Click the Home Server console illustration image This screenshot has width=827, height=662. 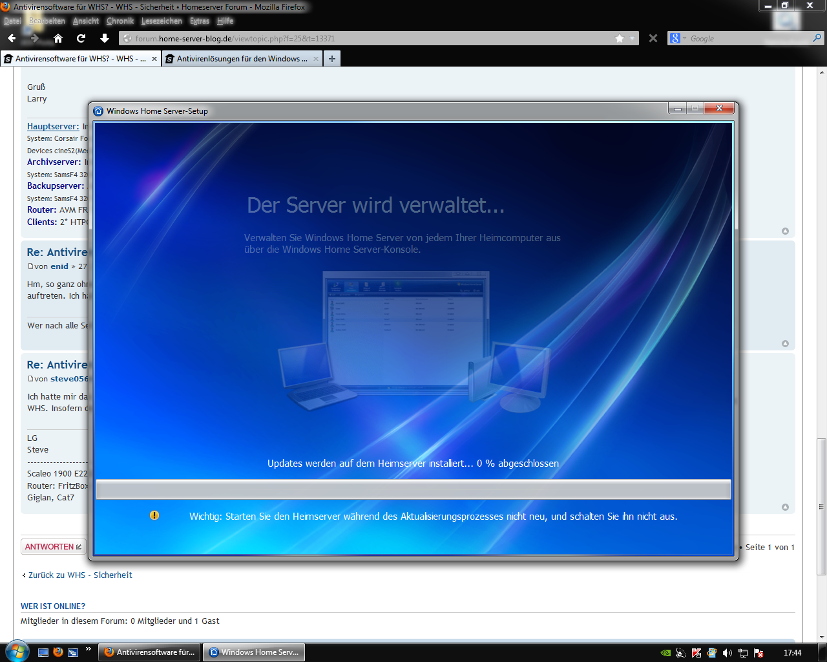tap(413, 341)
